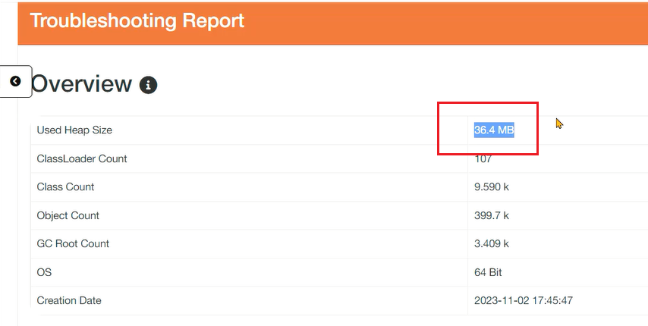Click the 64 Bit OS value

click(488, 272)
